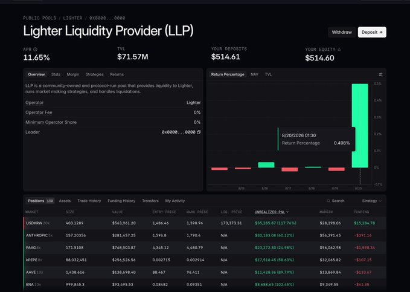410x292 pixels.
Task: Open the Lighter breadcrumb link
Action: 72,18
